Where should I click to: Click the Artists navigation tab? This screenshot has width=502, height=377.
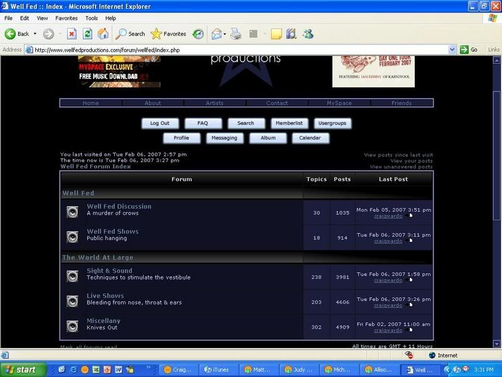[215, 103]
